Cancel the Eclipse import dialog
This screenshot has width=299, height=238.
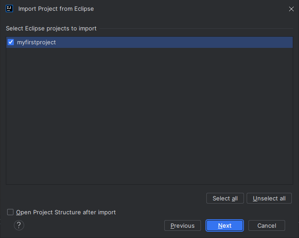tap(267, 225)
